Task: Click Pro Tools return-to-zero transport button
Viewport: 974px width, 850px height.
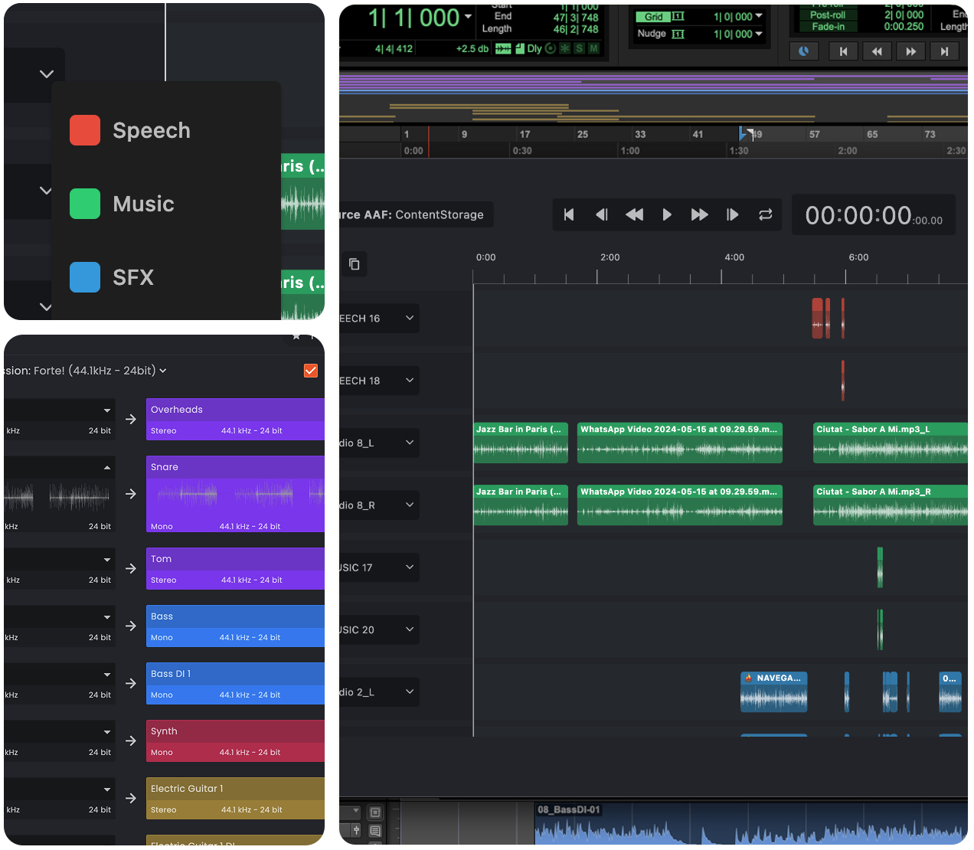Action: click(x=843, y=51)
